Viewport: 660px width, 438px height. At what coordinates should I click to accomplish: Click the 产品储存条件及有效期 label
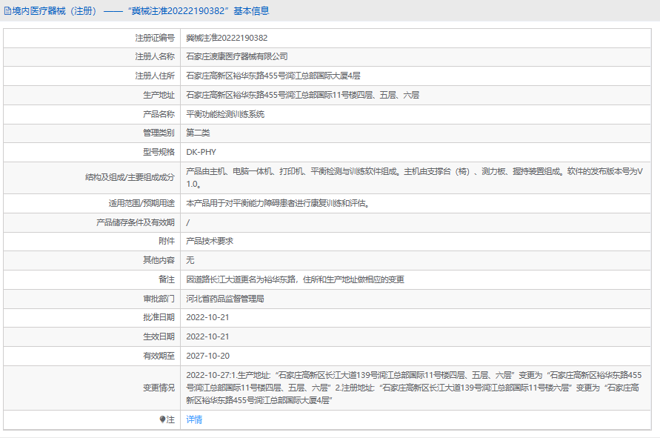point(136,222)
